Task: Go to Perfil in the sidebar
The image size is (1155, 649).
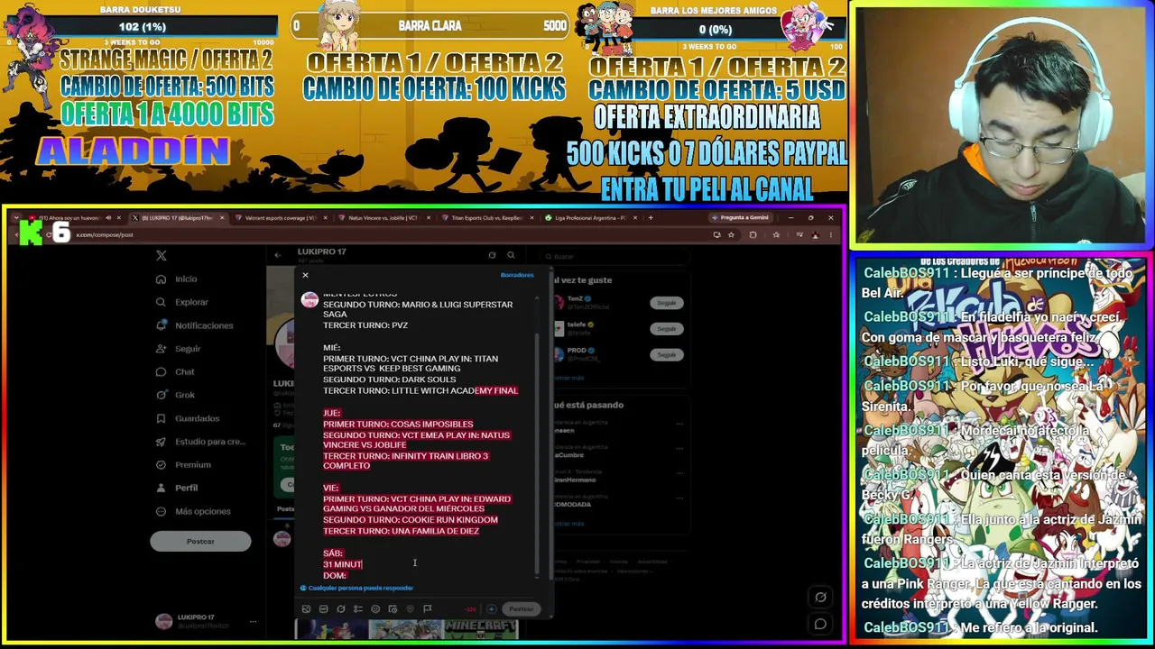Action: pyautogui.click(x=177, y=488)
